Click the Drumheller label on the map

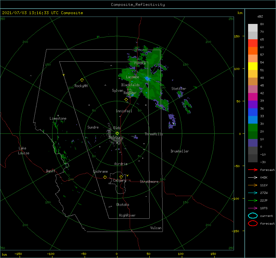tap(180, 151)
